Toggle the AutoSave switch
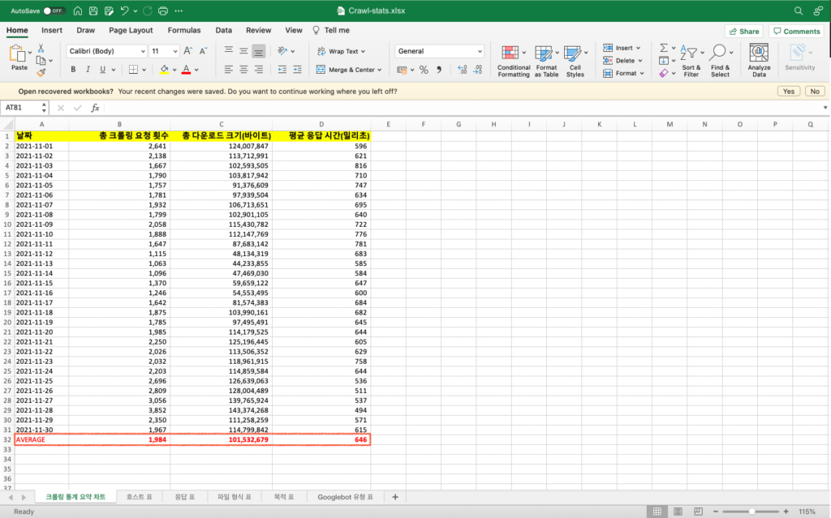Viewport: 831px width, 518px height. (54, 11)
